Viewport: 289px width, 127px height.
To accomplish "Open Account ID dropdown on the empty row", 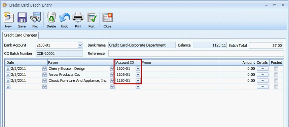I will (138, 87).
